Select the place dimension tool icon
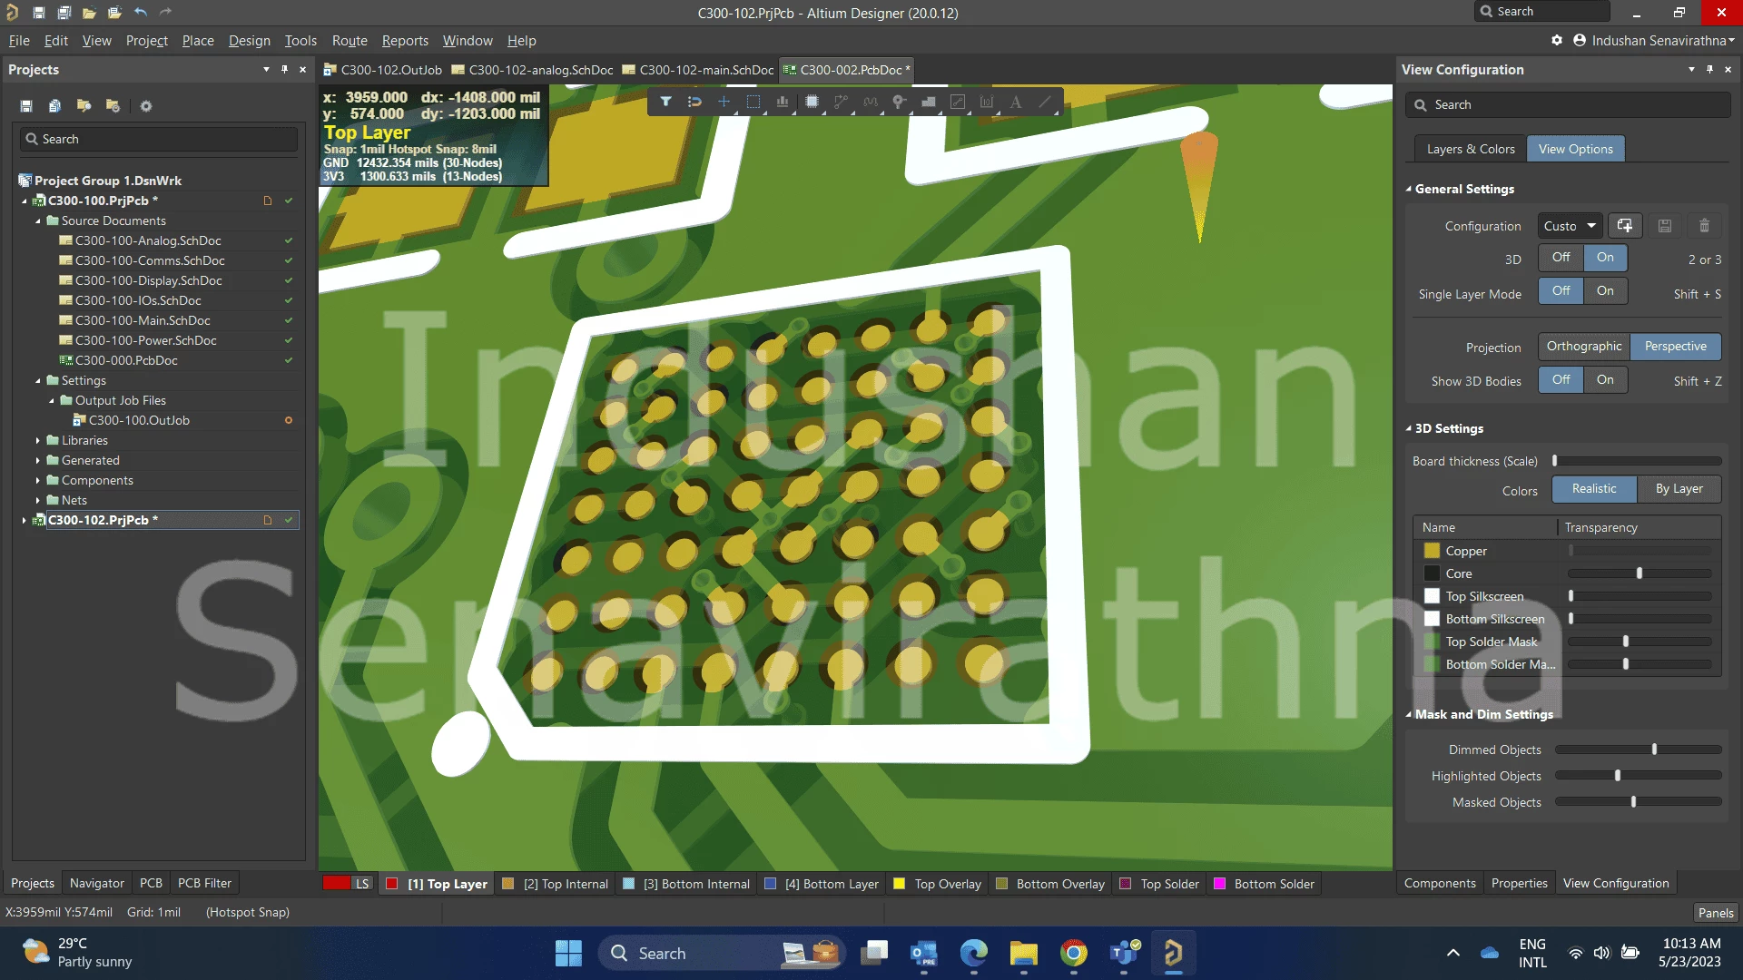1743x980 pixels. [x=987, y=102]
